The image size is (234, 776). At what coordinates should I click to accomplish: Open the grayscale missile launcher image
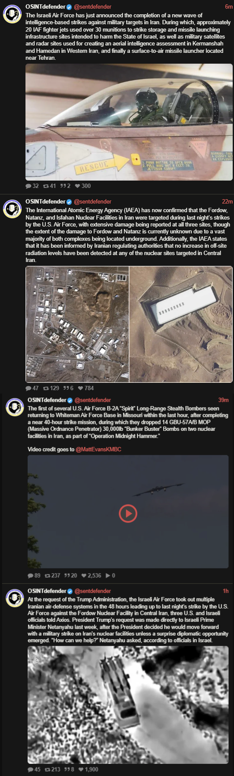[128, 705]
